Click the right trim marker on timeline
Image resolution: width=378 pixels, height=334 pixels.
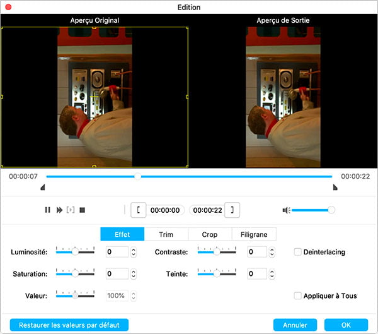335,188
